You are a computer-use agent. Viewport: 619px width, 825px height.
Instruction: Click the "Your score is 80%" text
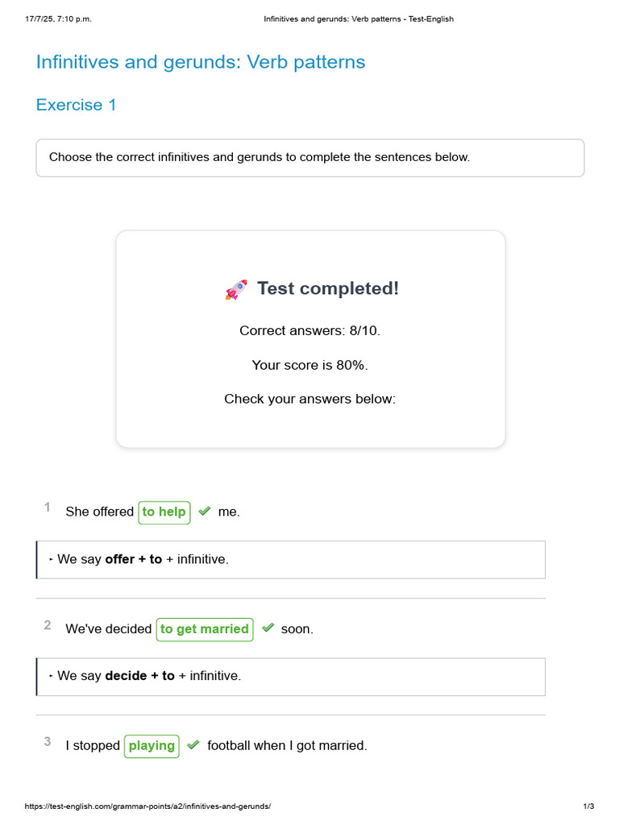[x=310, y=365]
